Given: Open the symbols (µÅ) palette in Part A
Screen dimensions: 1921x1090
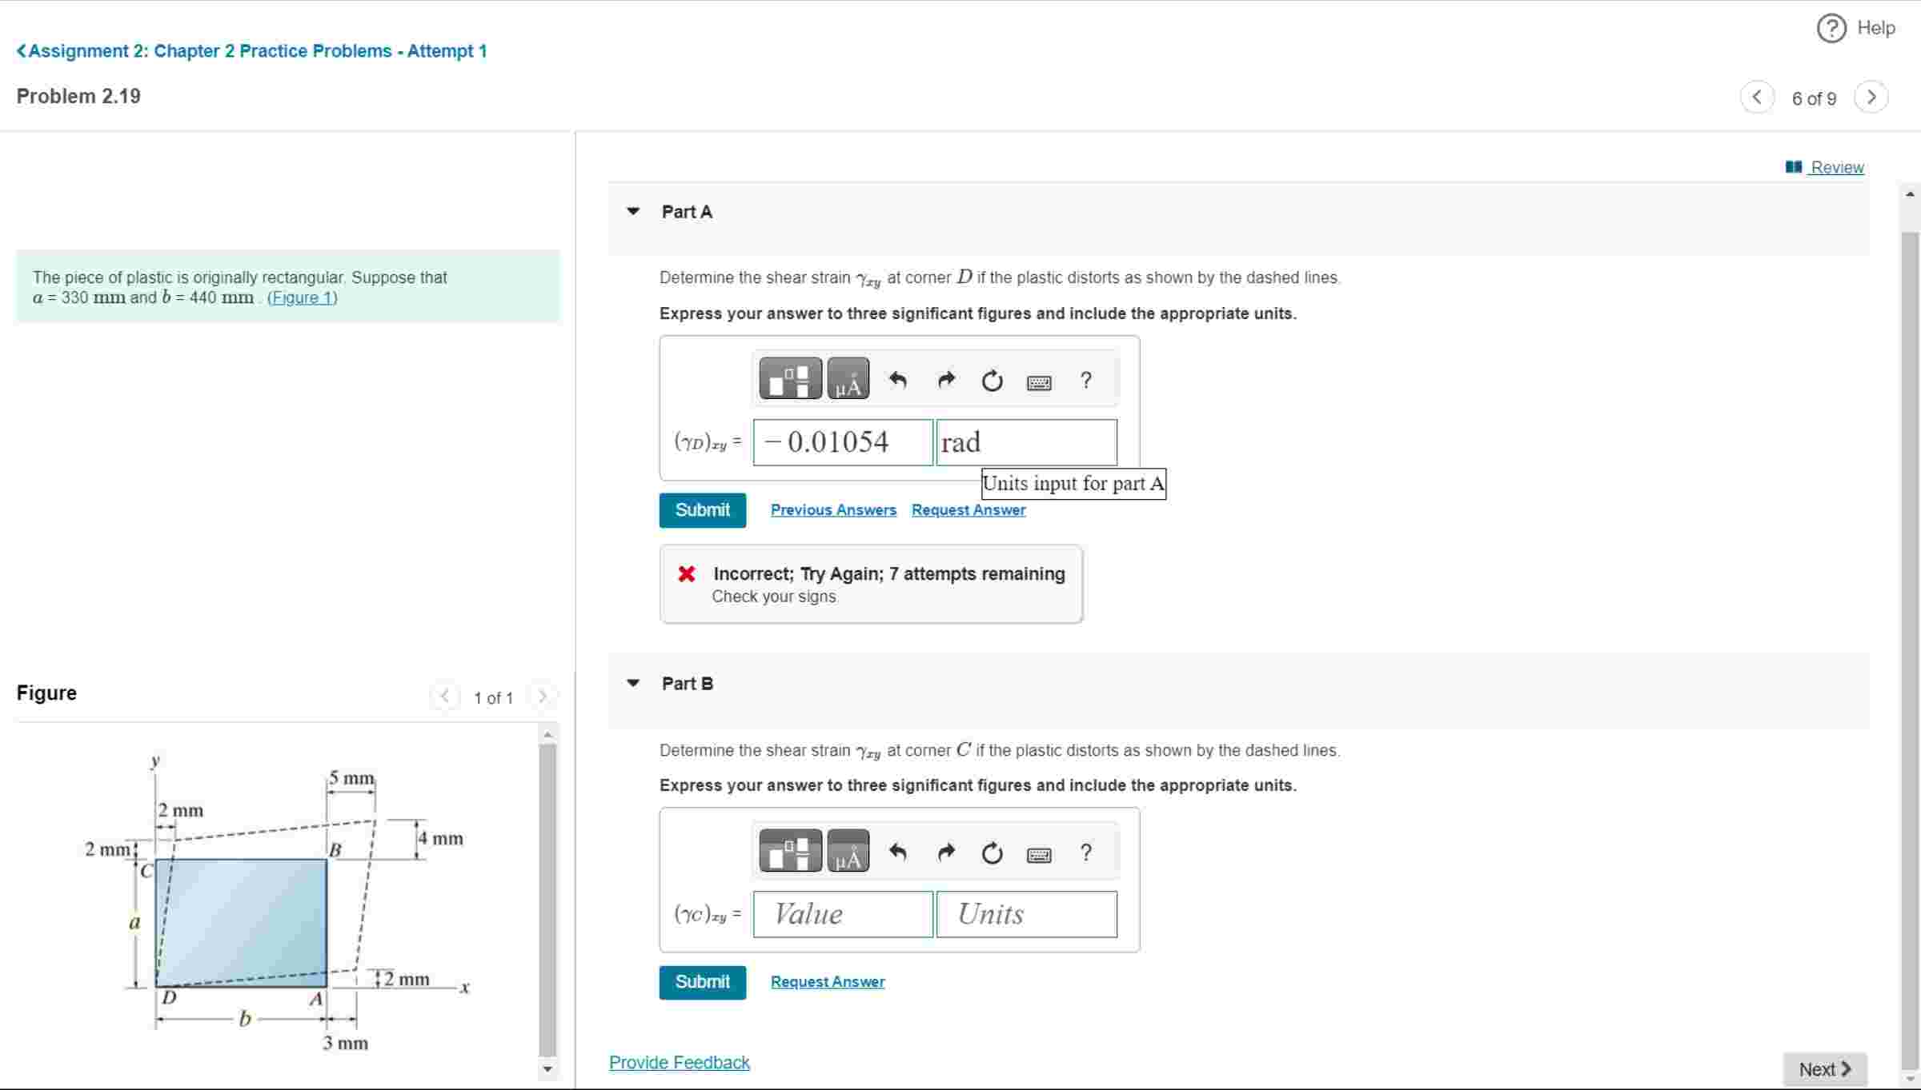Looking at the screenshot, I should click(848, 379).
